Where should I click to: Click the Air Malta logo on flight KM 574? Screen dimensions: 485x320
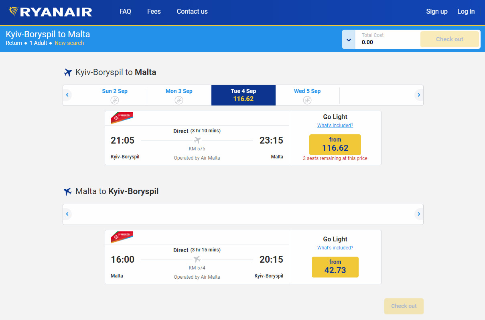[x=122, y=237]
